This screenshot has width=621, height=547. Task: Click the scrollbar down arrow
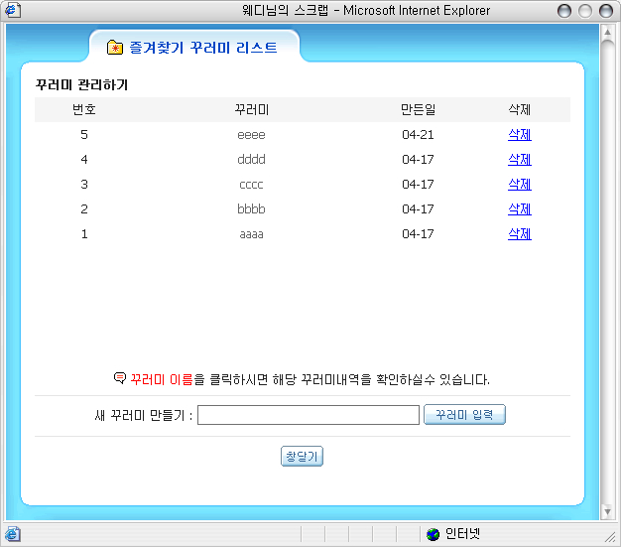pos(608,513)
